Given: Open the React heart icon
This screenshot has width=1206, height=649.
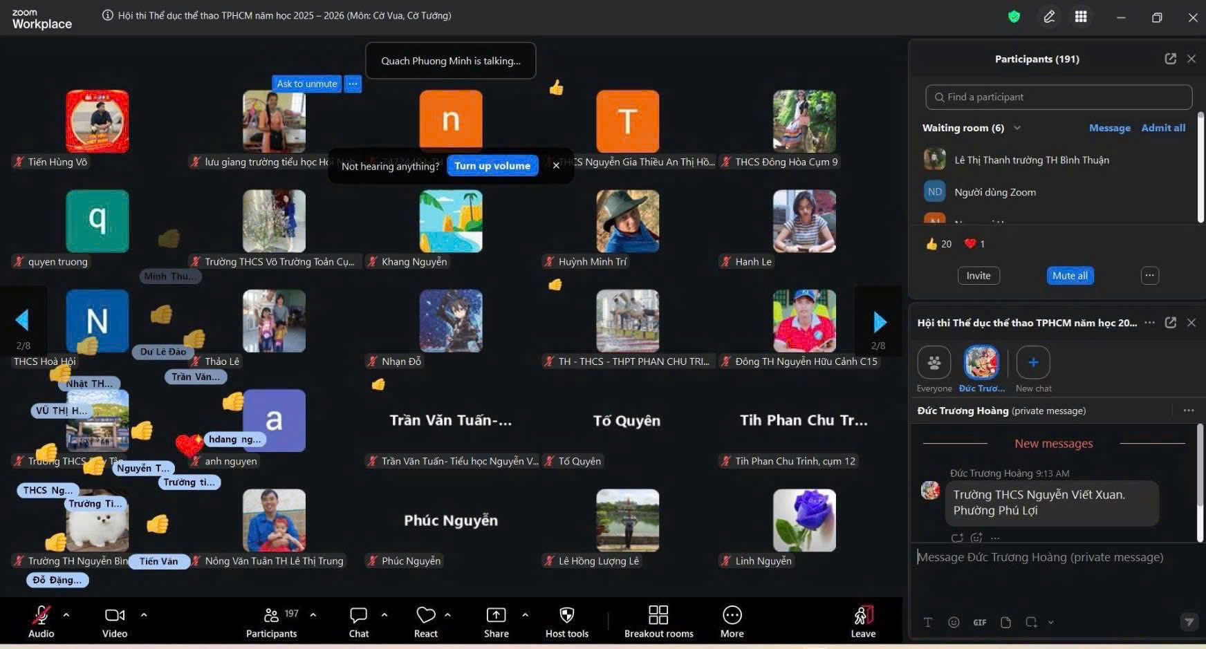Looking at the screenshot, I should point(426,615).
